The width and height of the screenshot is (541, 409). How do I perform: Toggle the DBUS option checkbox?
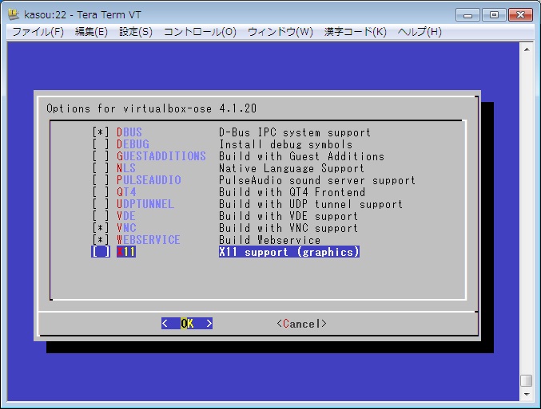tap(101, 132)
